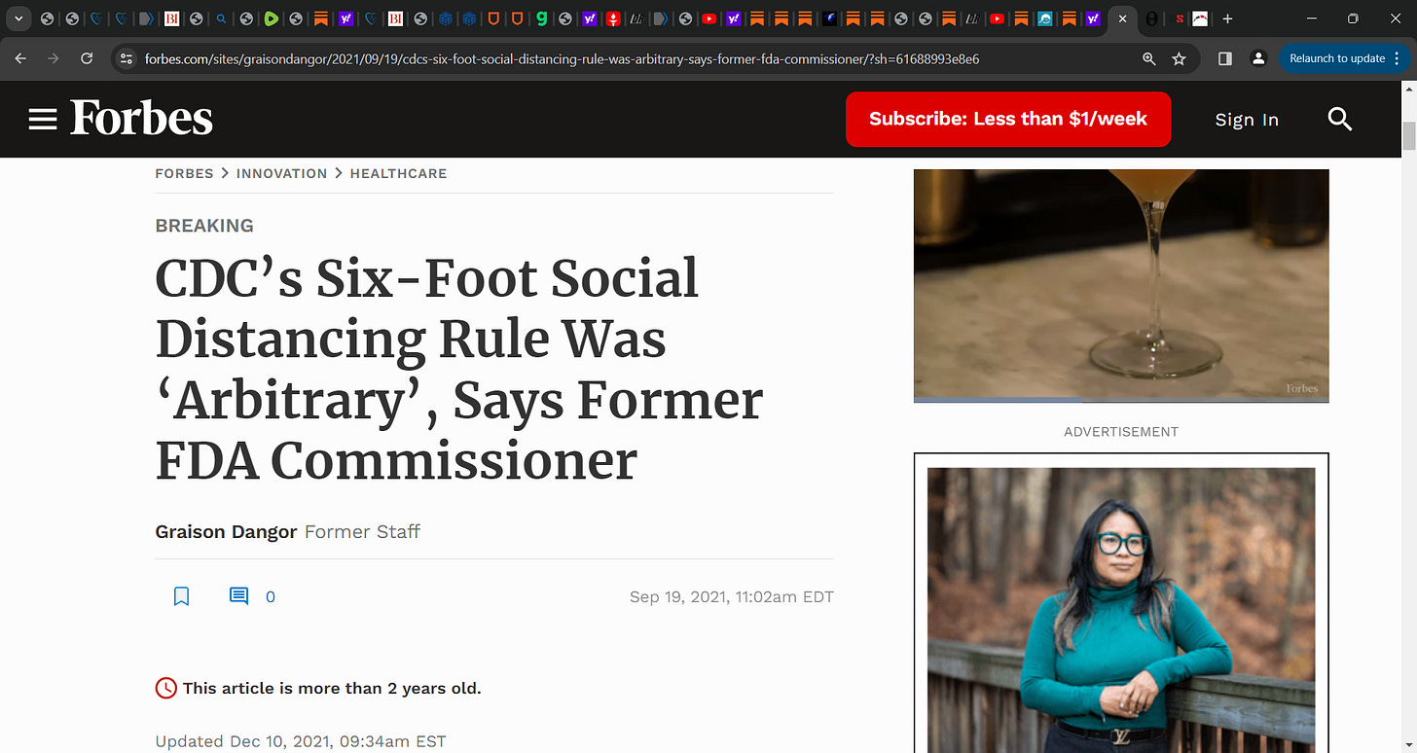Open the Forbes site search magnifier
This screenshot has width=1417, height=753.
coord(1340,120)
